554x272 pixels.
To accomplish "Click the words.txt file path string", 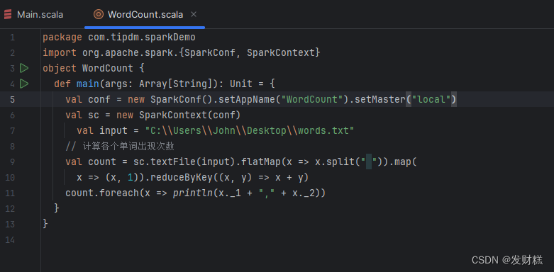I will click(250, 130).
